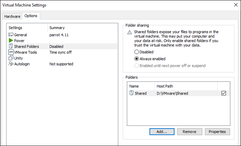Screen dimensions: 241x146
Task: Click the green Power arrow icon
Action: tap(11, 41)
